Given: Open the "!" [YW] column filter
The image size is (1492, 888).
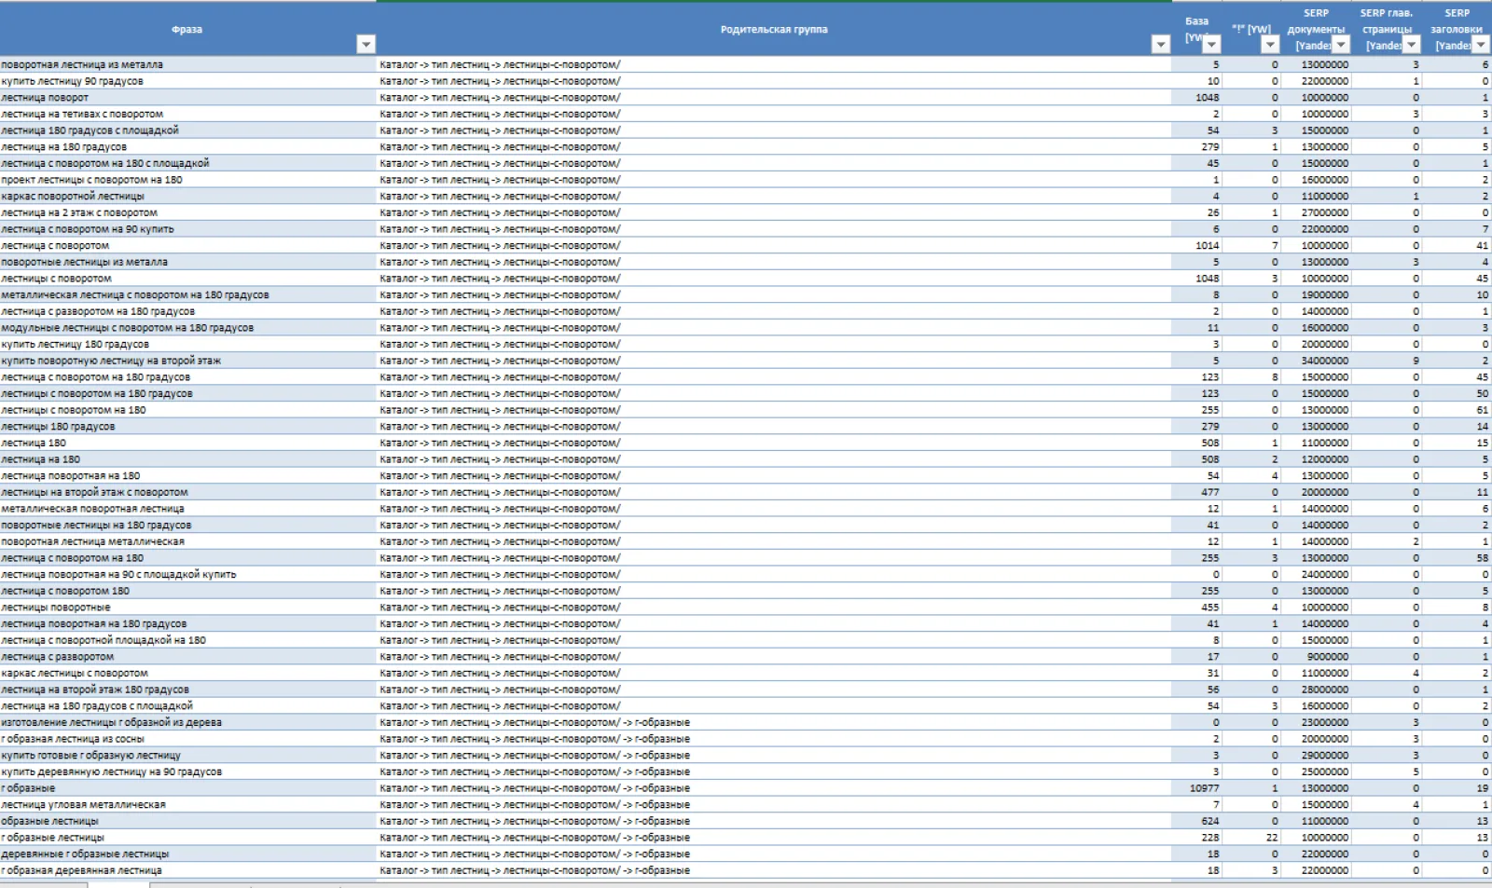Looking at the screenshot, I should coord(1269,45).
